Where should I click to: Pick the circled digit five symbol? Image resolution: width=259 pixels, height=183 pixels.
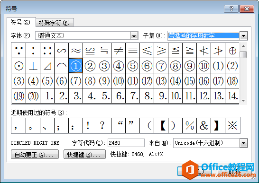[133, 66]
